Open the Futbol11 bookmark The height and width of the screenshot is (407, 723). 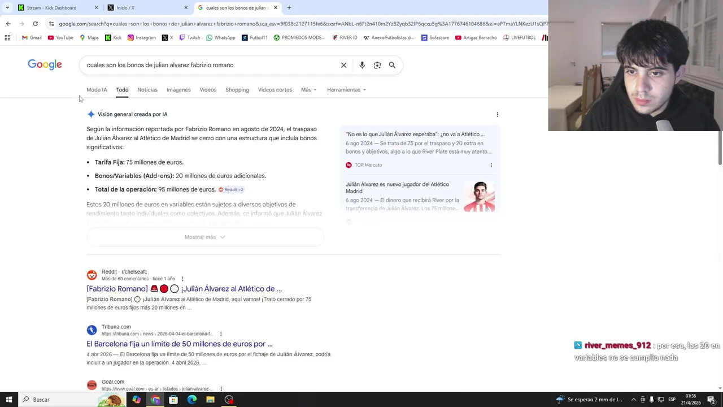[x=255, y=38]
